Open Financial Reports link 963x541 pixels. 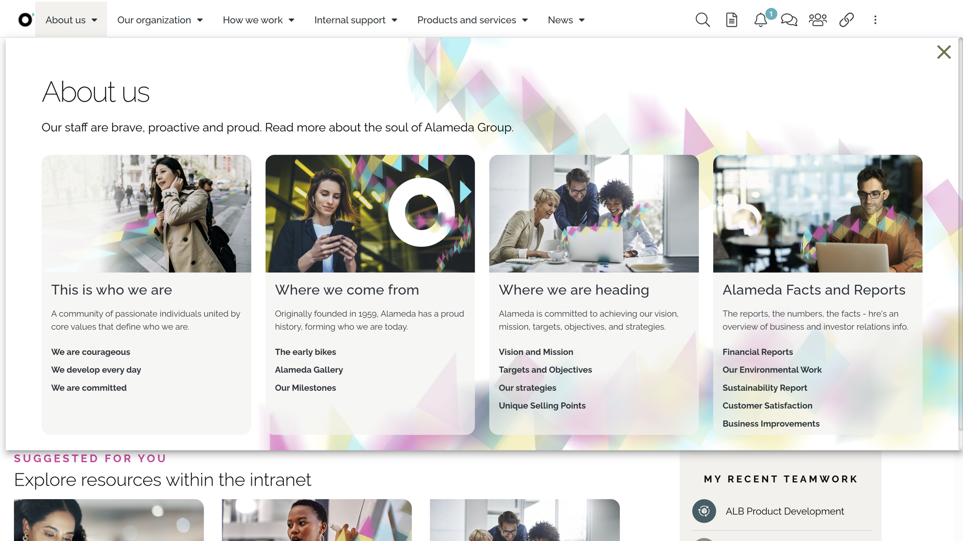pos(758,352)
